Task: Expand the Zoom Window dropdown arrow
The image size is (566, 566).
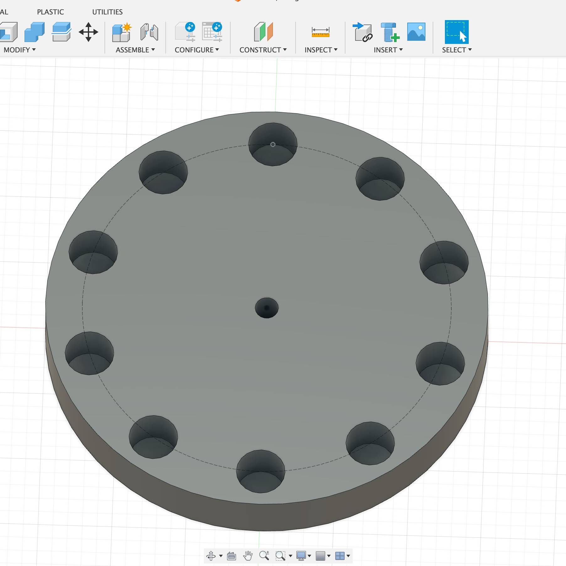Action: 290,556
